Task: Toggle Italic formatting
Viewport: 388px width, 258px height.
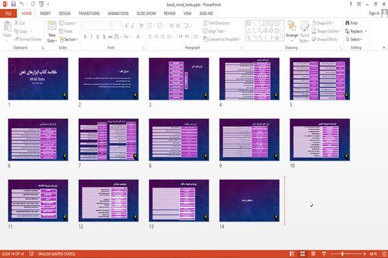Action: (91, 37)
